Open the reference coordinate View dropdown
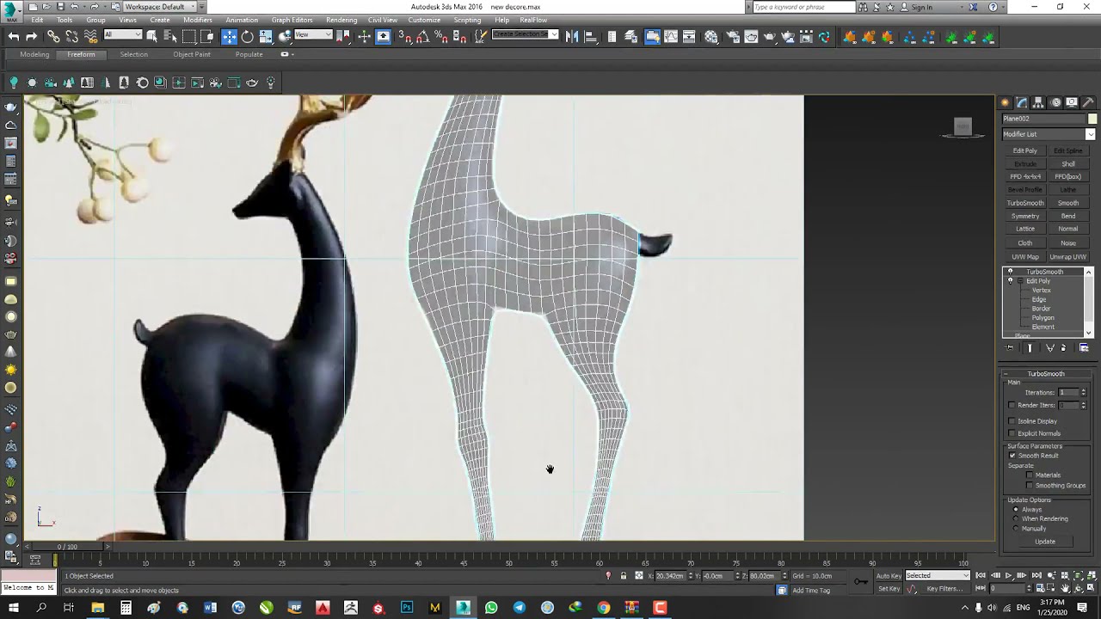1101x619 pixels. click(313, 34)
